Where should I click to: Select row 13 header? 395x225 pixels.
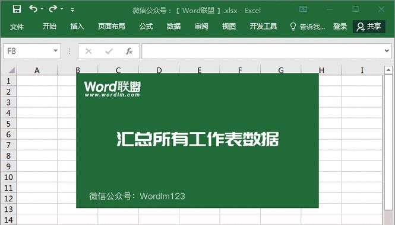[8, 209]
